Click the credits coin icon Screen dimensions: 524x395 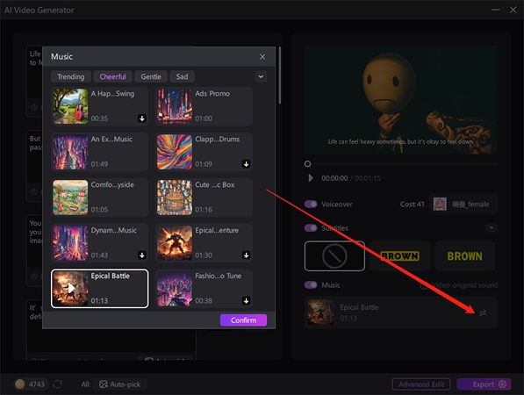[20, 384]
